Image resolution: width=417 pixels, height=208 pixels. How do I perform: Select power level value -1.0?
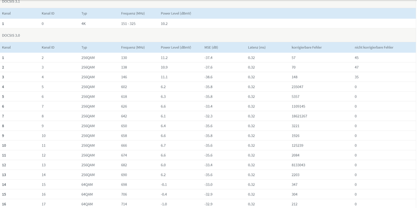click(x=164, y=204)
